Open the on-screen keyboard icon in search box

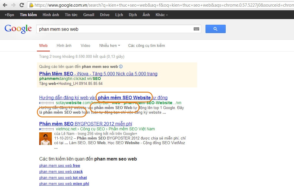click(x=196, y=29)
